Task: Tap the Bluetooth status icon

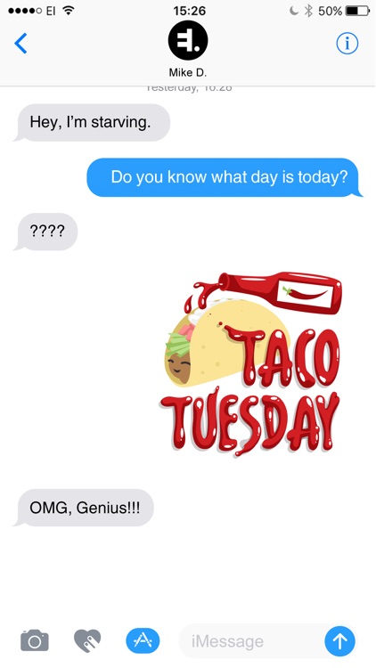Action: click(308, 11)
